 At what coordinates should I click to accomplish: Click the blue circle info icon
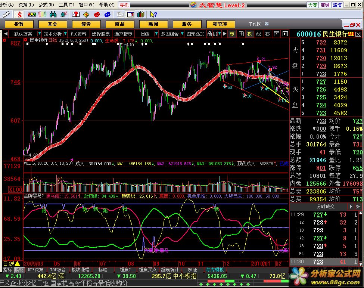(x=107, y=15)
